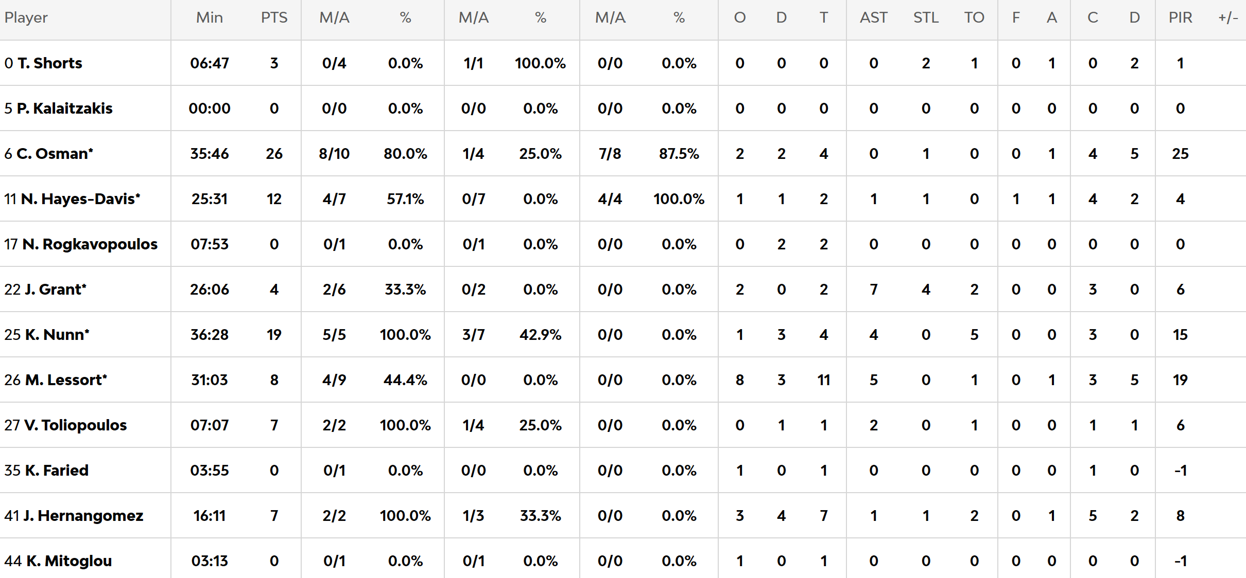
Task: Open T. Shorts player link
Action: coord(50,63)
